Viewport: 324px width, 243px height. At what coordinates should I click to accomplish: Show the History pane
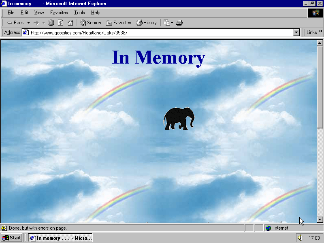(x=146, y=23)
